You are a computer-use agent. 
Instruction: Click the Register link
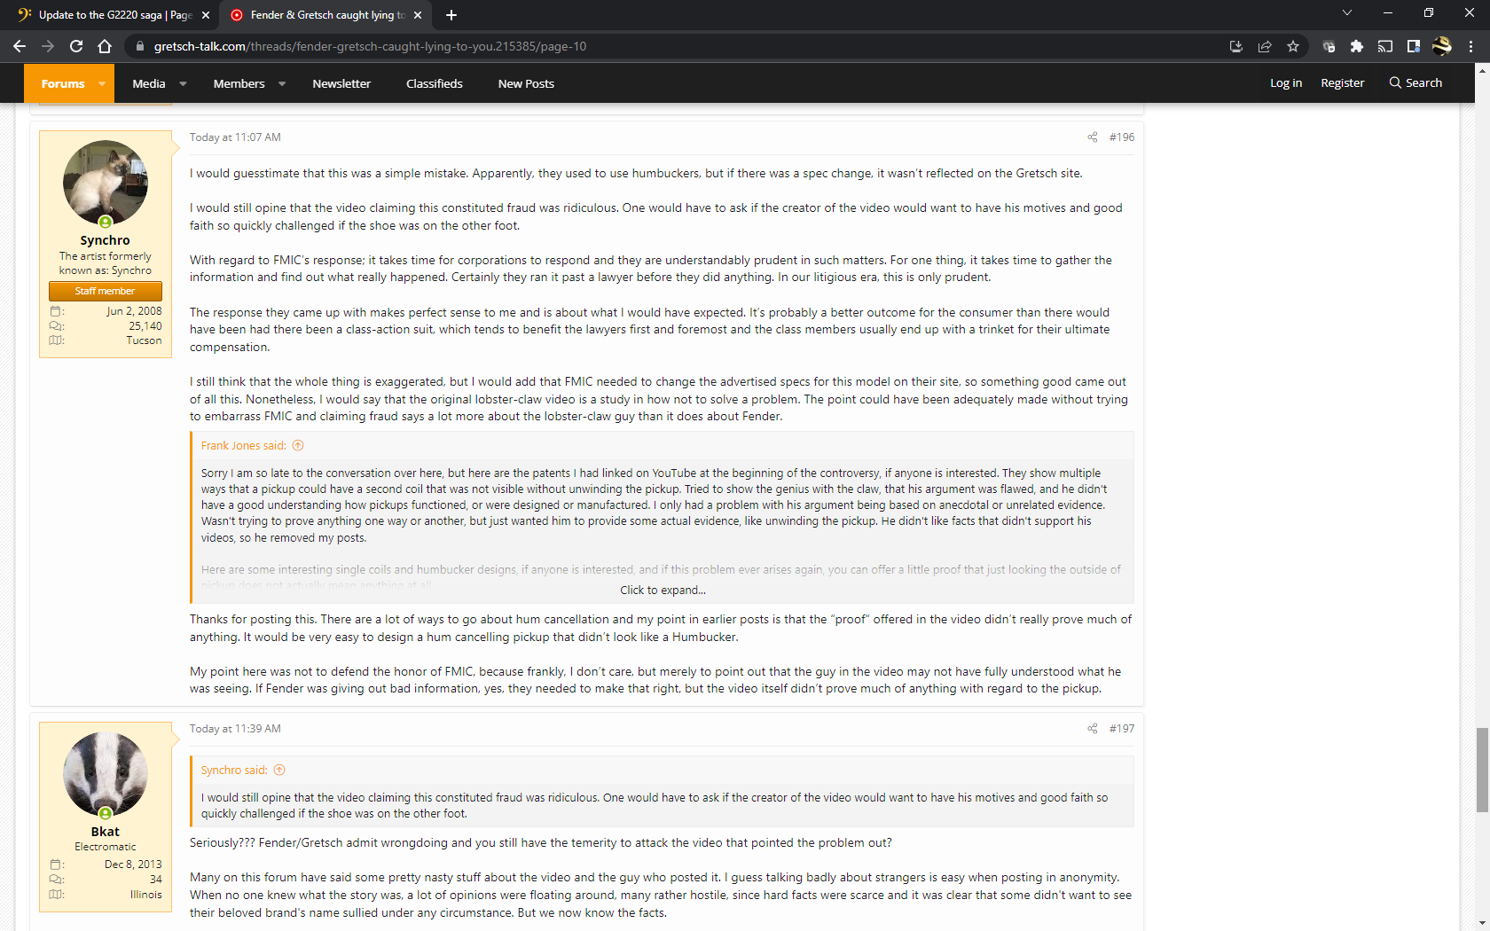coord(1343,82)
